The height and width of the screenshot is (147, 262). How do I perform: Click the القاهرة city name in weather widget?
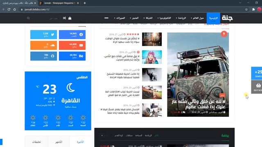pyautogui.click(x=70, y=101)
